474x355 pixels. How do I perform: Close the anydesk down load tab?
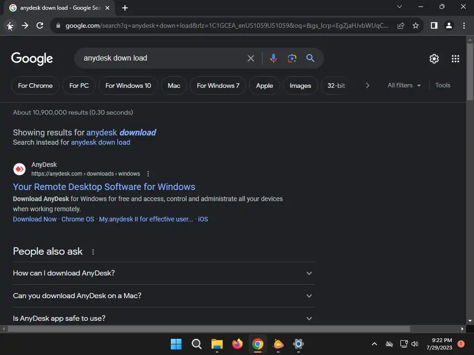(x=107, y=8)
